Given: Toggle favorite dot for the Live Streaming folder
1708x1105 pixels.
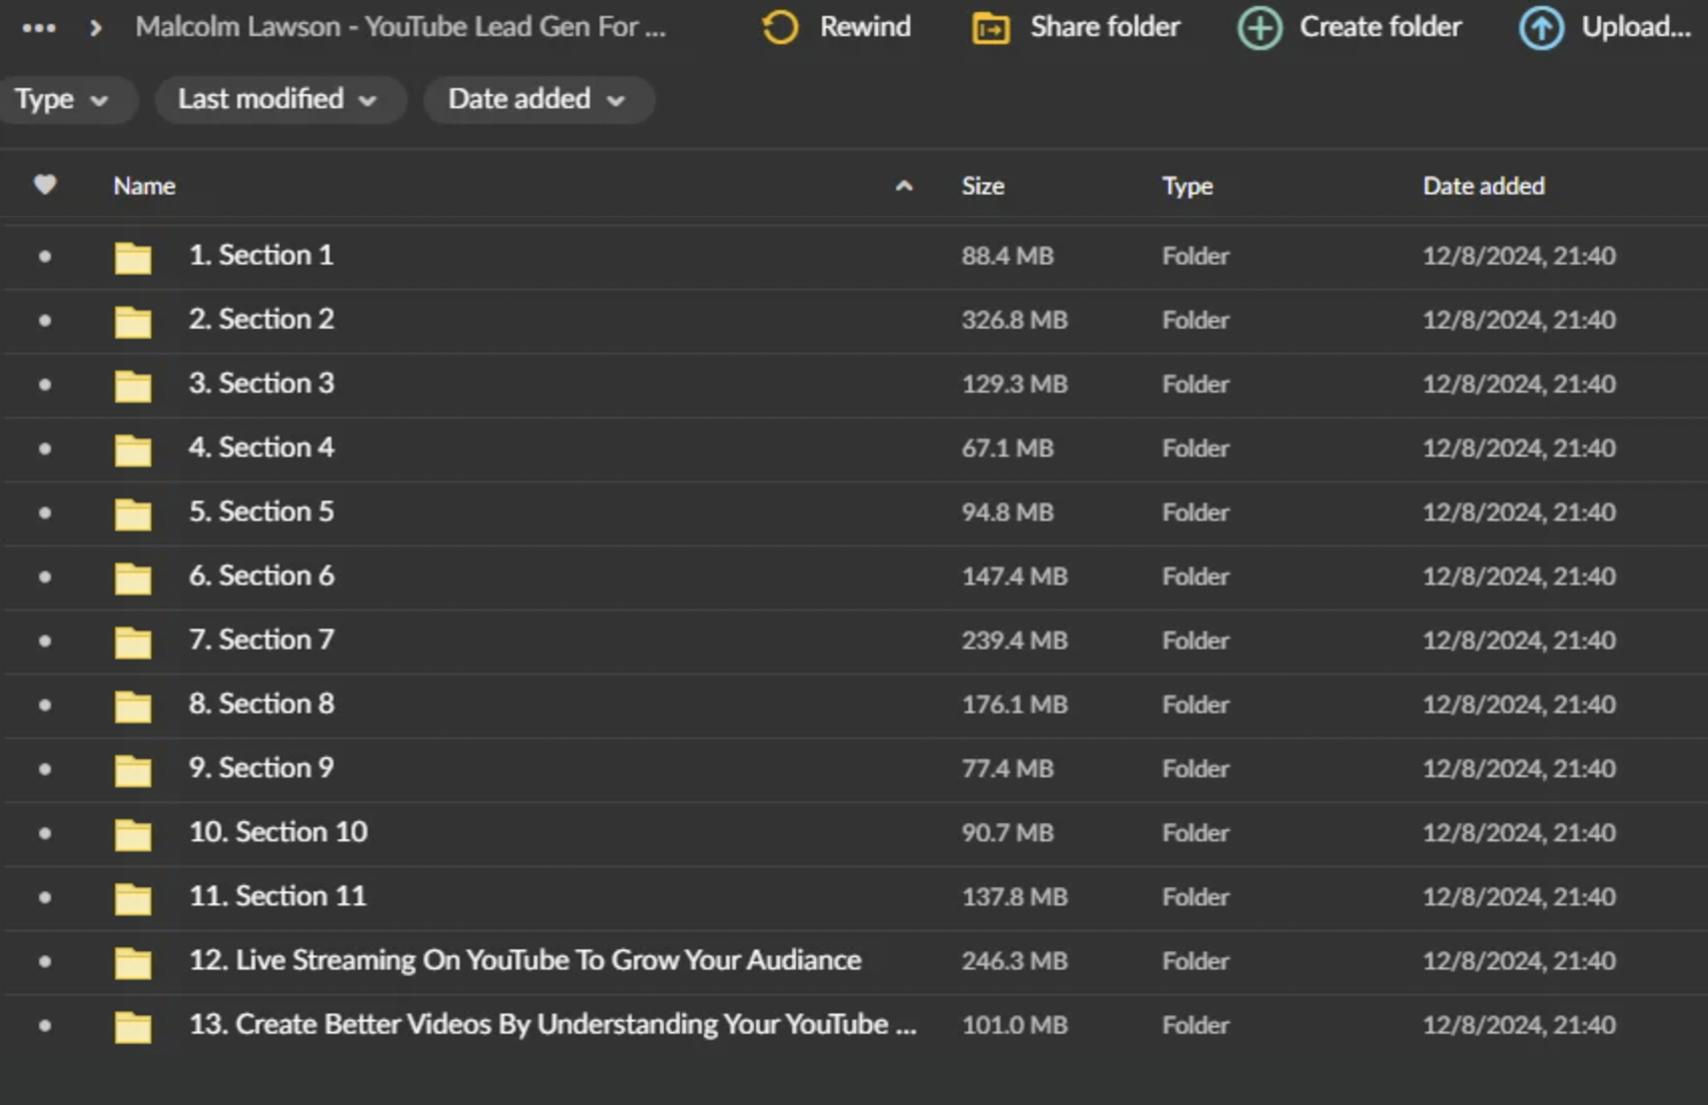Looking at the screenshot, I should [x=44, y=960].
